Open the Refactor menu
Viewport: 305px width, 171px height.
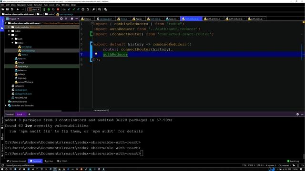tap(38, 5)
